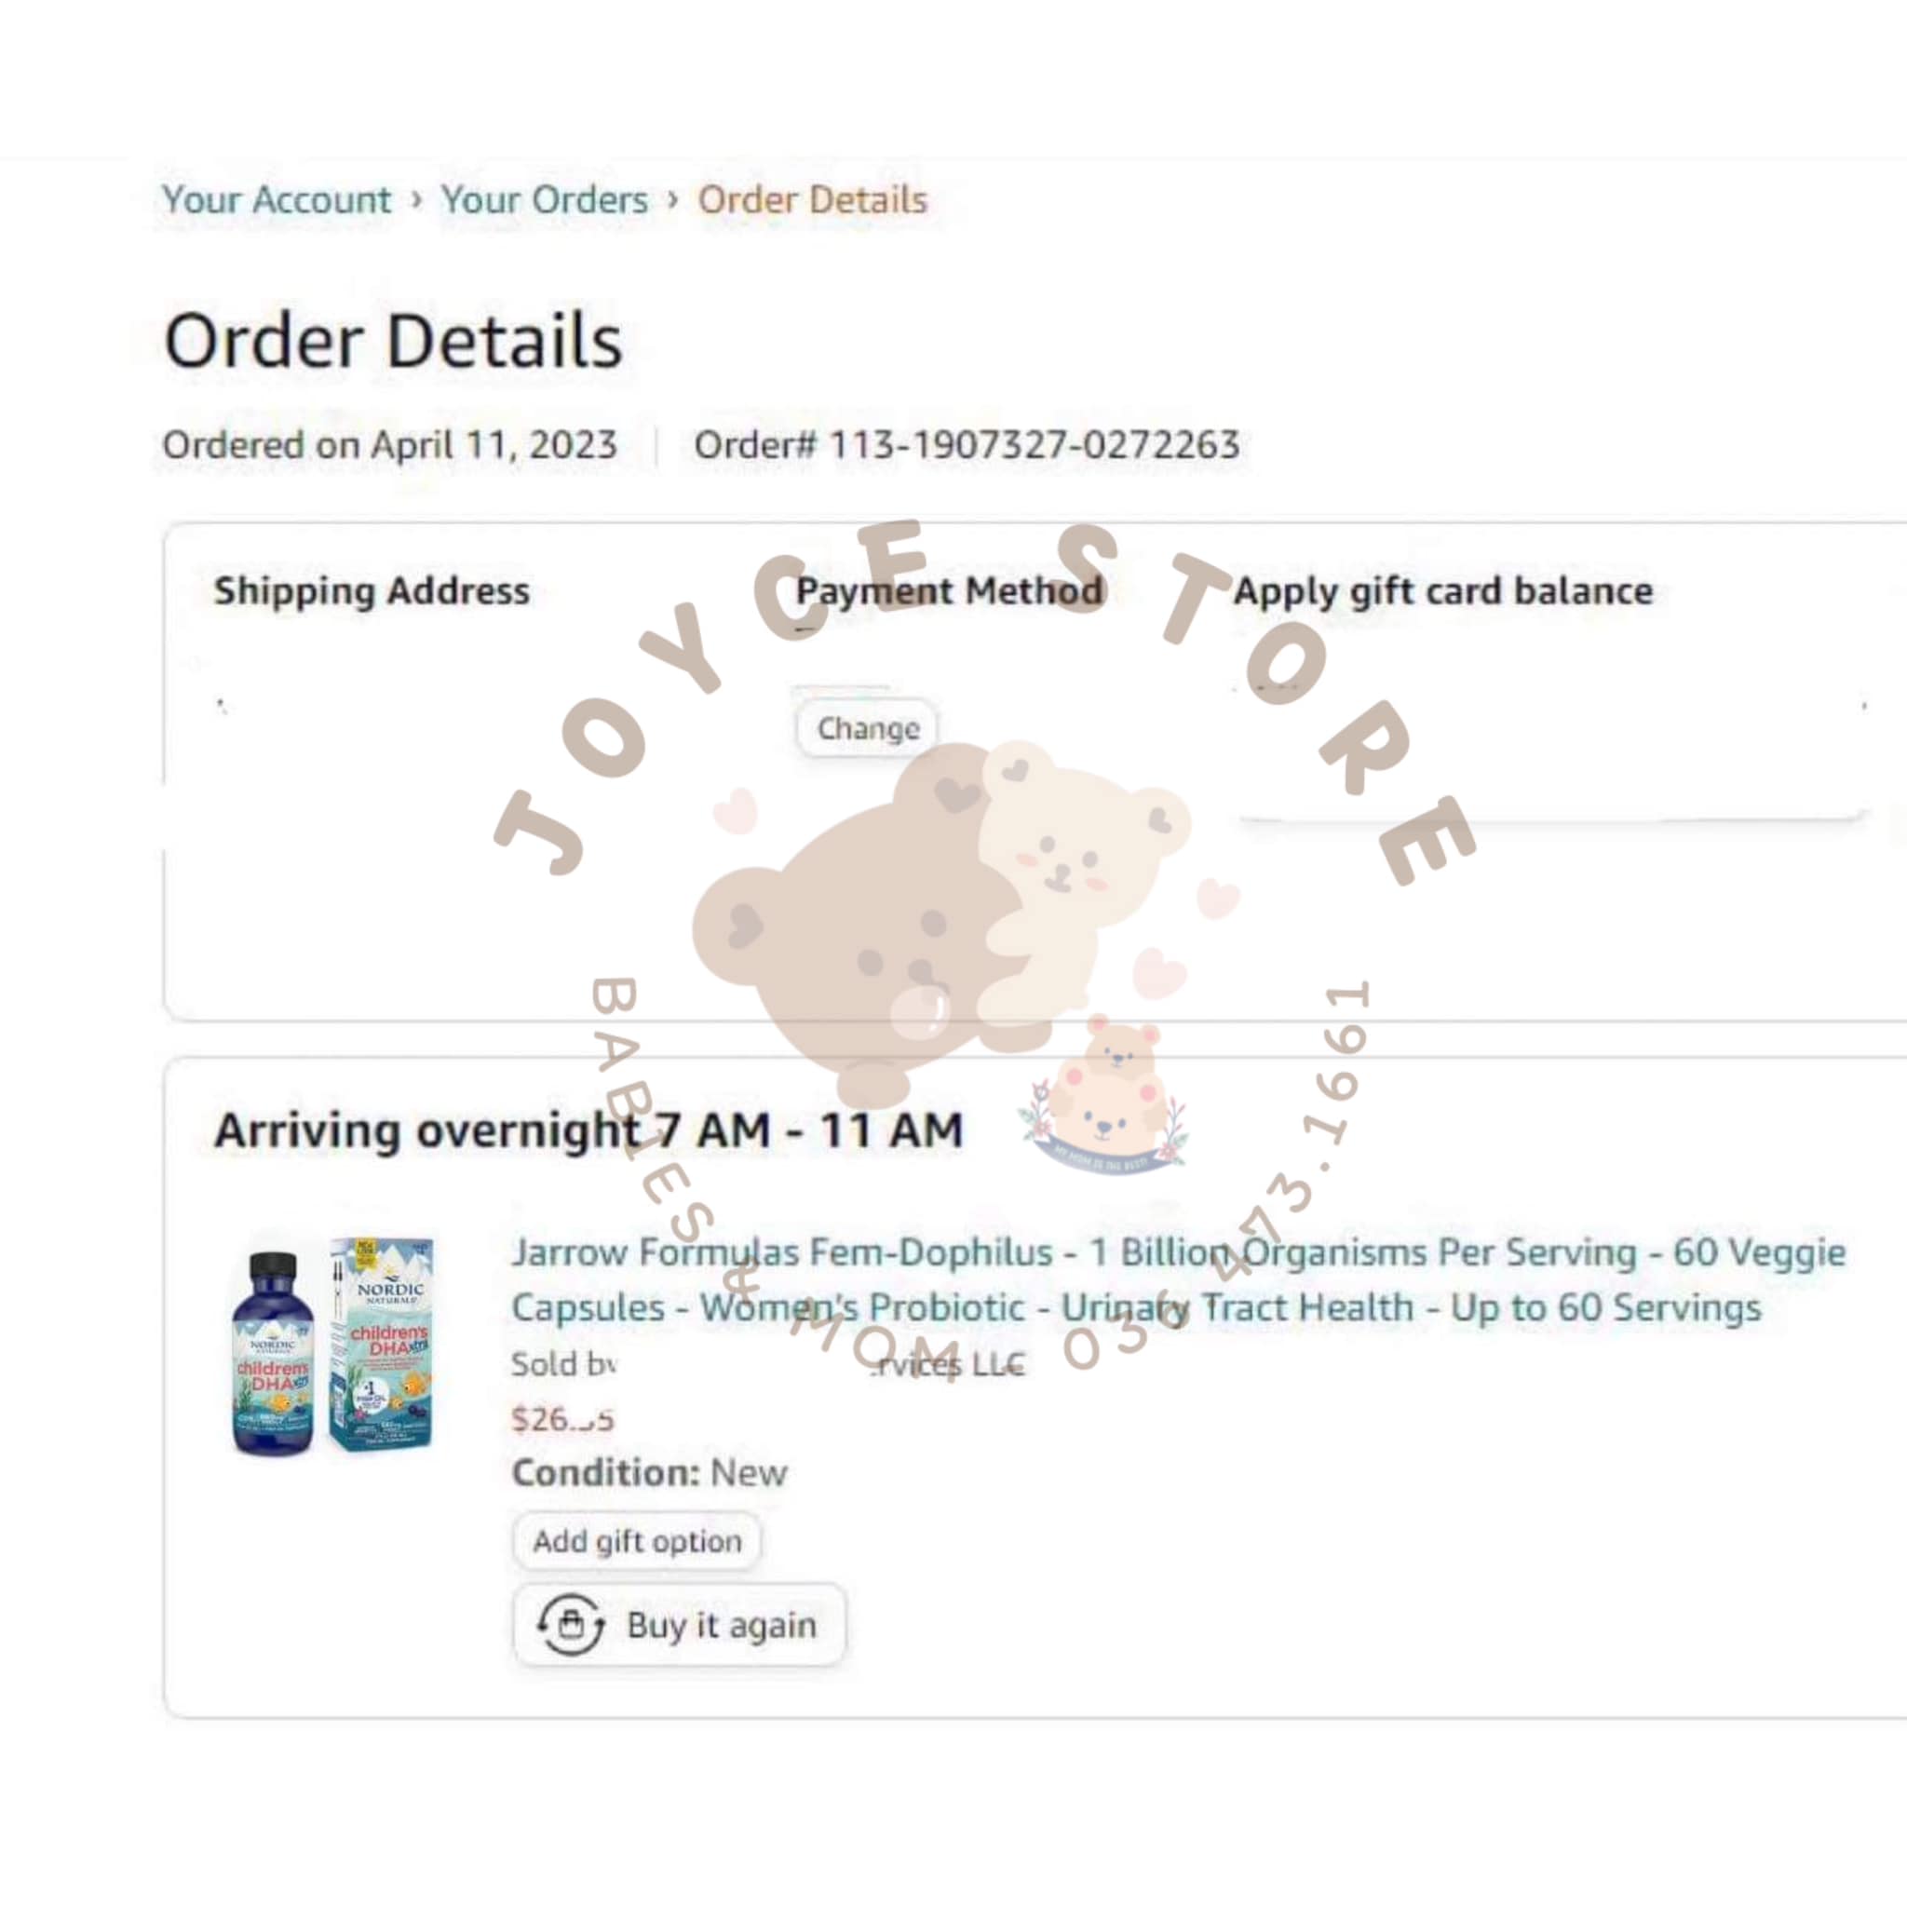Open the Jarrow Formulas Fem-Dophilus product link

pos(1179,1279)
